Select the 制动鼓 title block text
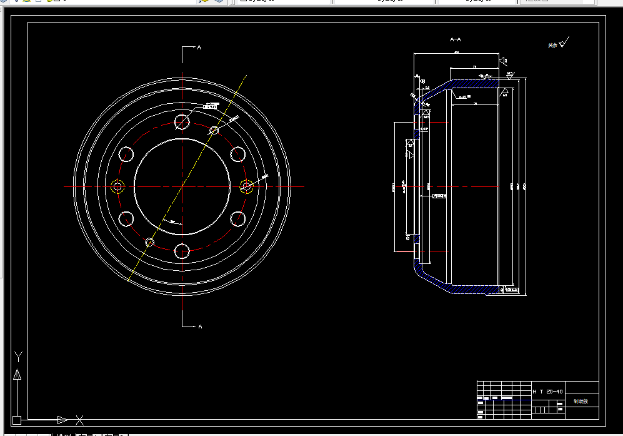The height and width of the screenshot is (436, 623). (x=581, y=402)
